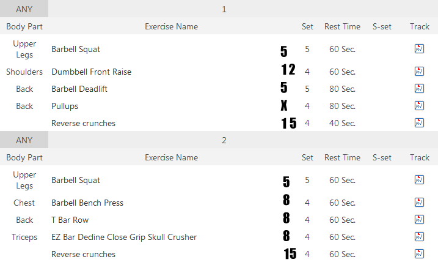Viewport: 438px width, 262px height.
Task: Open track chart for Pullups
Action: 419,106
